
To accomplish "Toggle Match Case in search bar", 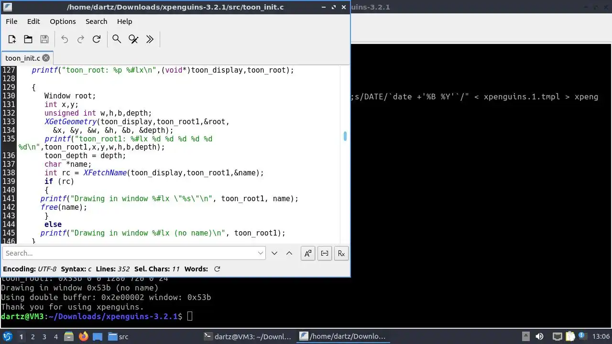I will pyautogui.click(x=308, y=253).
